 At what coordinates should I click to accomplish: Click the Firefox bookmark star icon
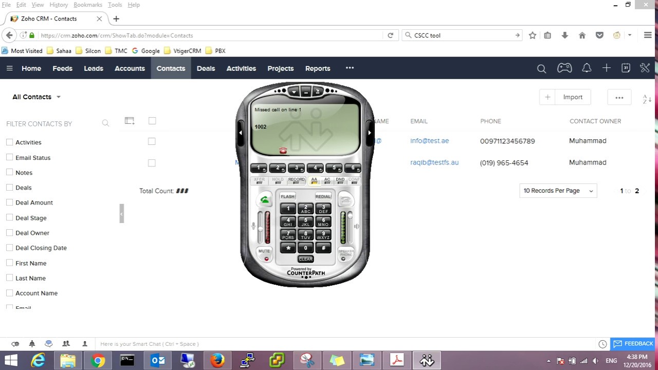tap(533, 35)
